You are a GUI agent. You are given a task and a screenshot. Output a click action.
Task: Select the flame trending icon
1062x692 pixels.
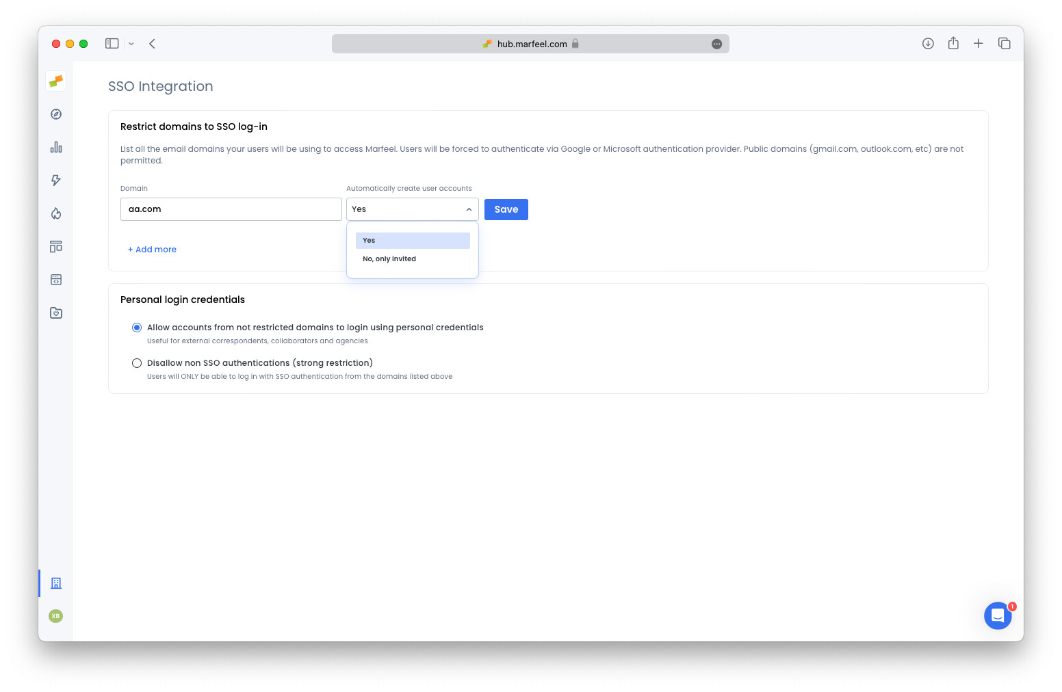click(55, 213)
